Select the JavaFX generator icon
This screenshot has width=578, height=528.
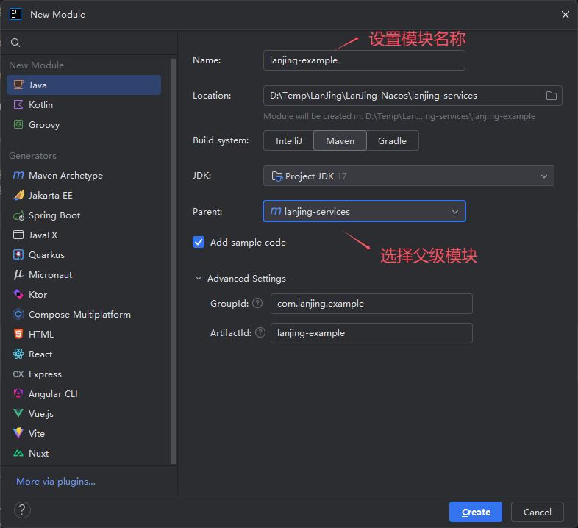tap(18, 235)
